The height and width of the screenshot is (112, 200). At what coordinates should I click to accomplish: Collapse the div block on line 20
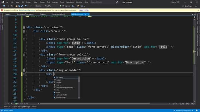(x=24, y=74)
